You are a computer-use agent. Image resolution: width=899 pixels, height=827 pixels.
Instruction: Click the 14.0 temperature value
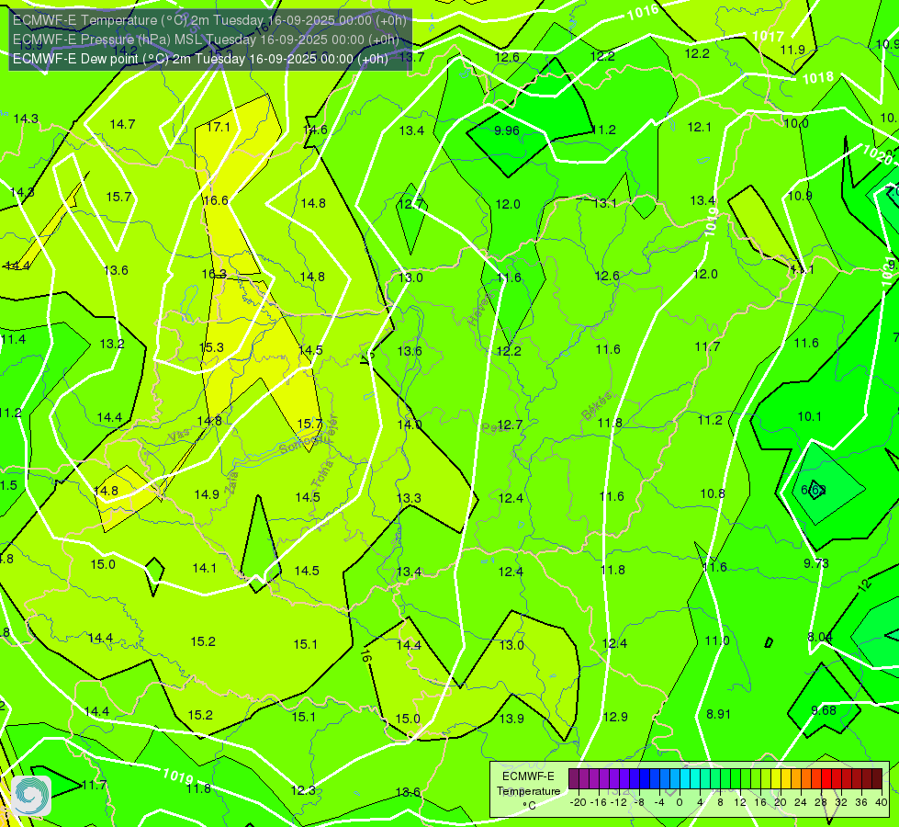pos(410,425)
